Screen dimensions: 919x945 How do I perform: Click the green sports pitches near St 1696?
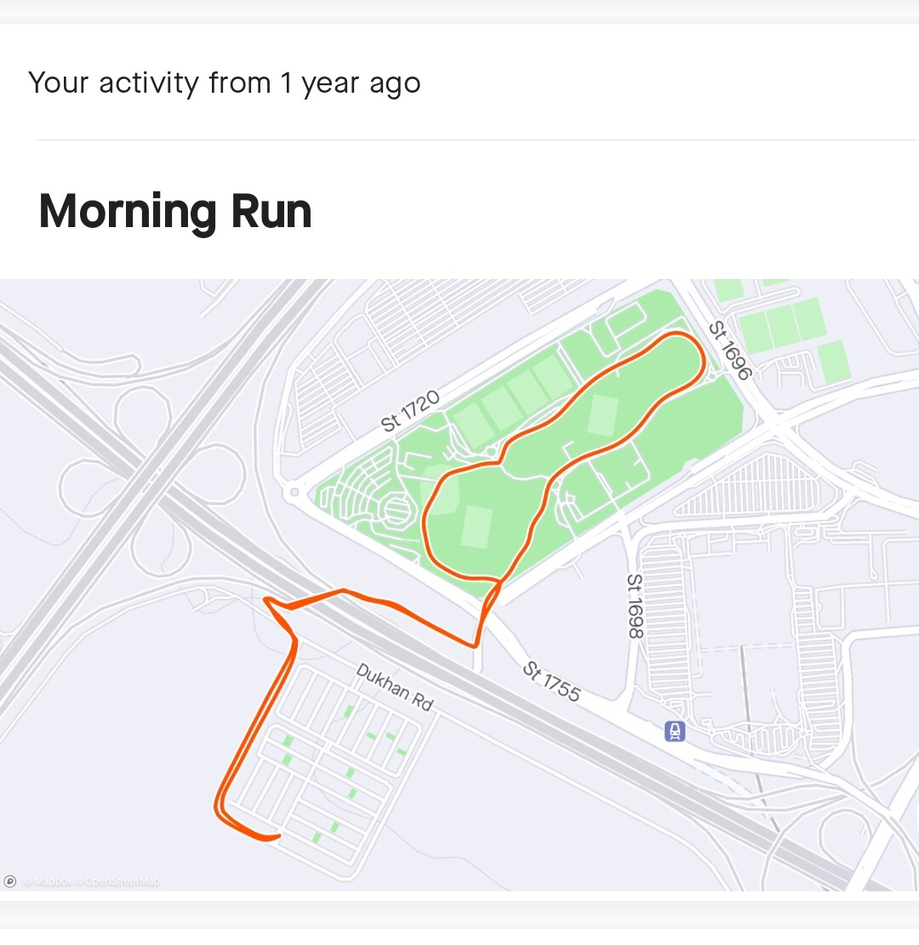[783, 326]
